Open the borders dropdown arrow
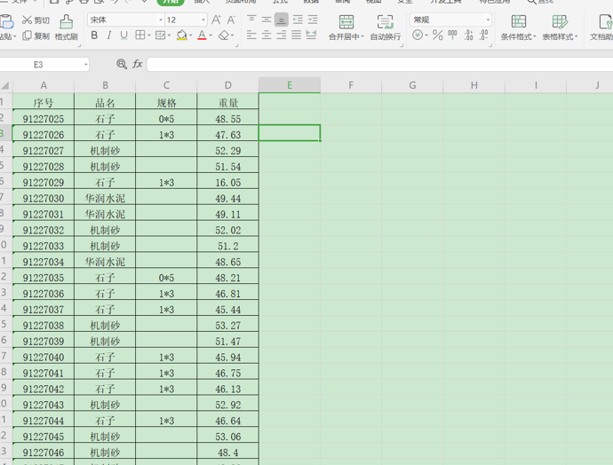This screenshot has width=613, height=465. [149, 35]
